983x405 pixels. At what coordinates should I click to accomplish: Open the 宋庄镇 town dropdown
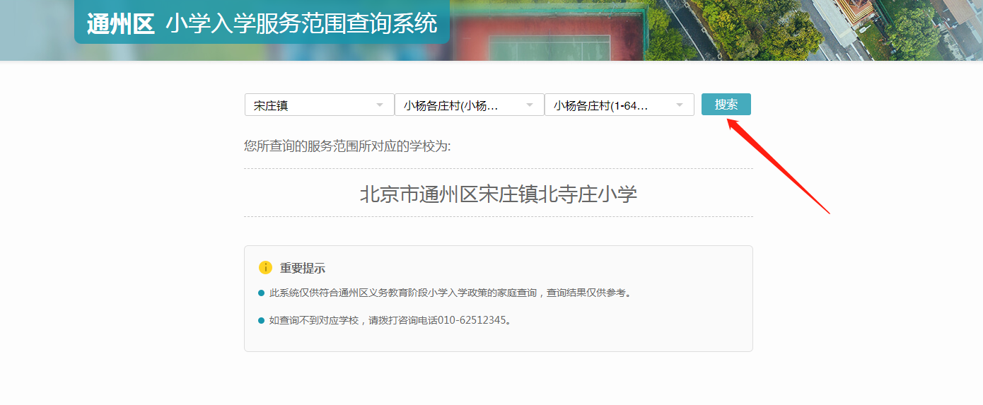click(320, 105)
